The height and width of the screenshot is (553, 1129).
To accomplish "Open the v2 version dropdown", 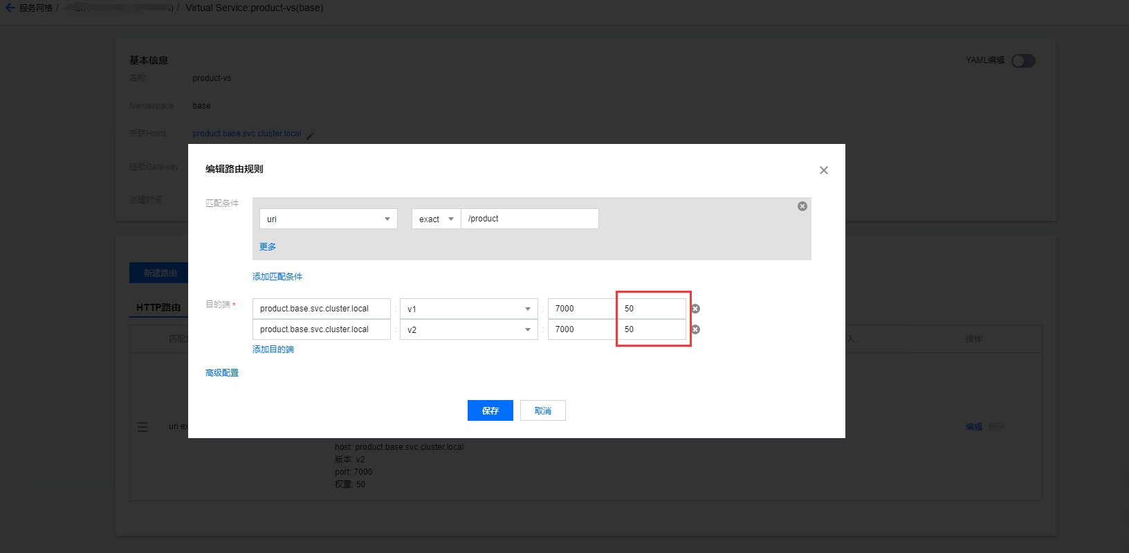I will pos(468,329).
